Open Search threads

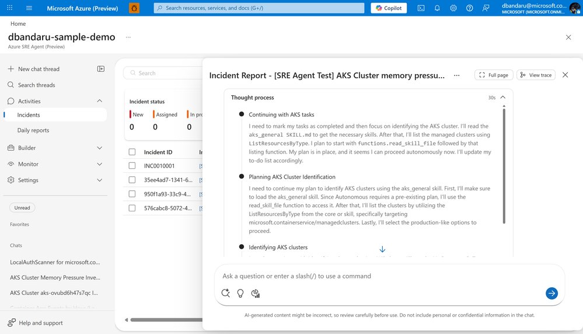point(36,85)
